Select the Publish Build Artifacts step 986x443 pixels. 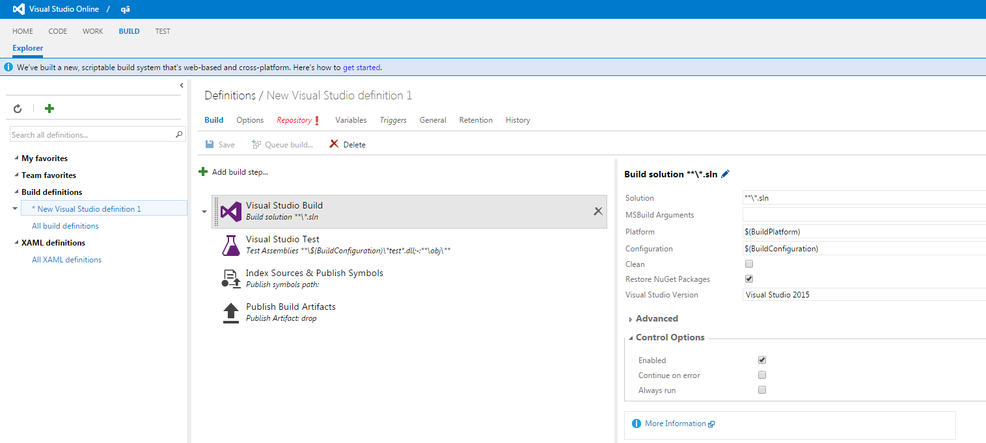click(x=409, y=313)
